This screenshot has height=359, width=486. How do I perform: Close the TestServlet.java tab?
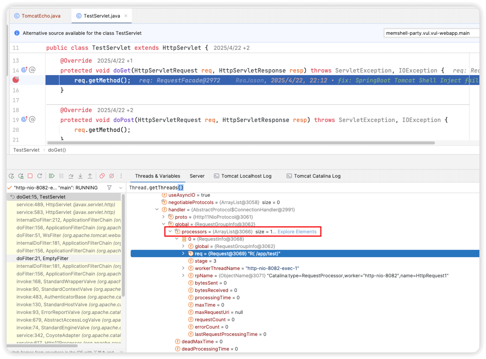tap(126, 16)
